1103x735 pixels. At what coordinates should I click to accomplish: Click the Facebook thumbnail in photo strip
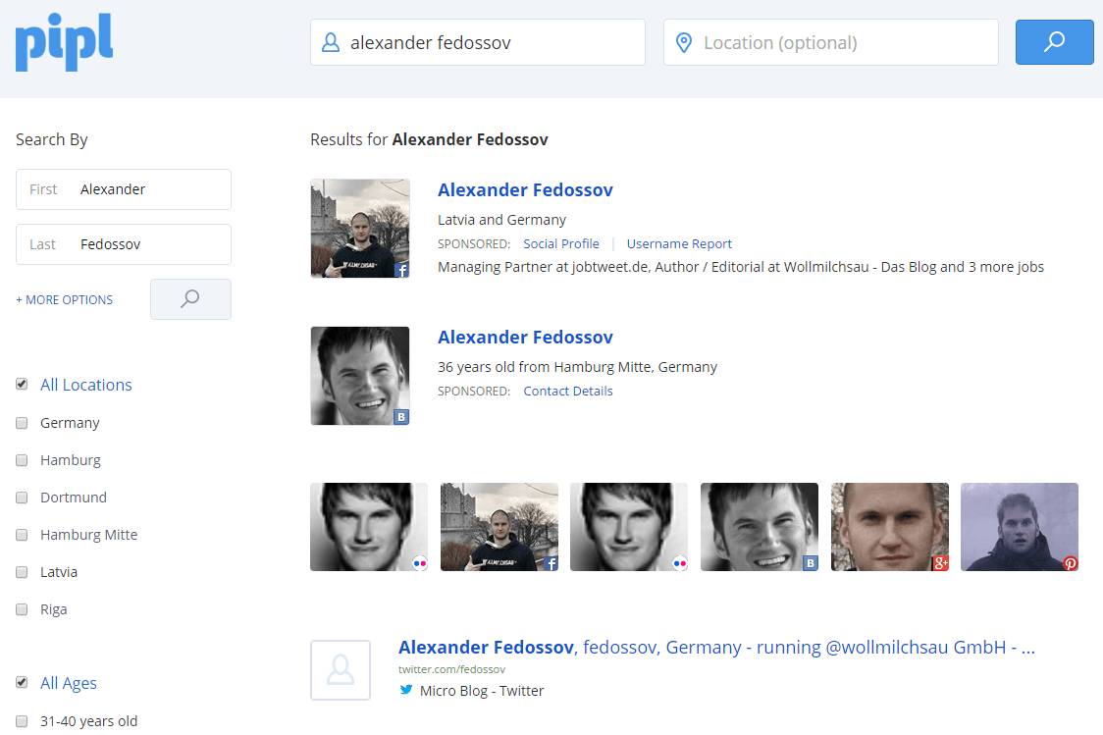(499, 527)
